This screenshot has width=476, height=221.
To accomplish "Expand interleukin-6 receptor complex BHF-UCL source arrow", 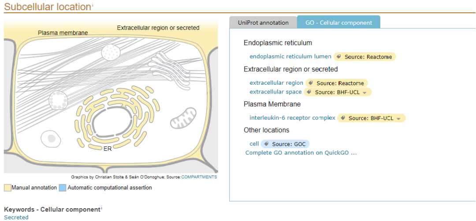I will click(x=399, y=119).
